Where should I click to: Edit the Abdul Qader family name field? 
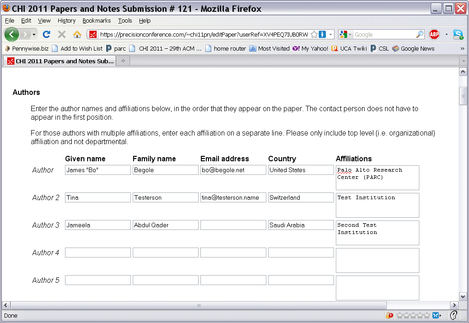coord(165,225)
